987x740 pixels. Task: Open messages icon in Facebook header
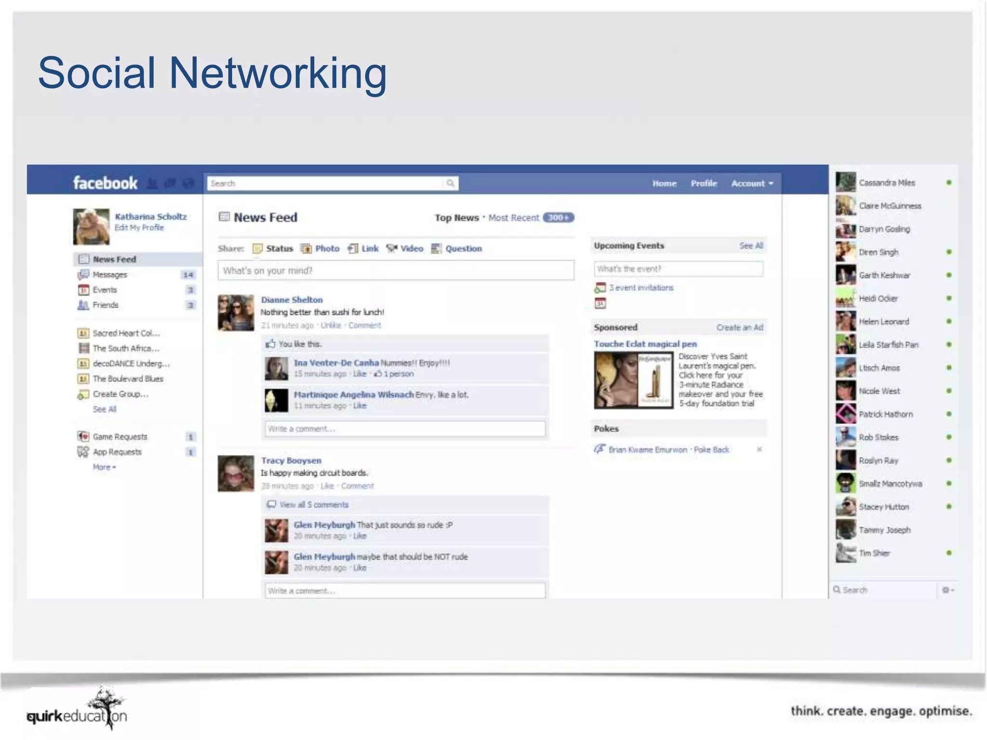point(170,184)
